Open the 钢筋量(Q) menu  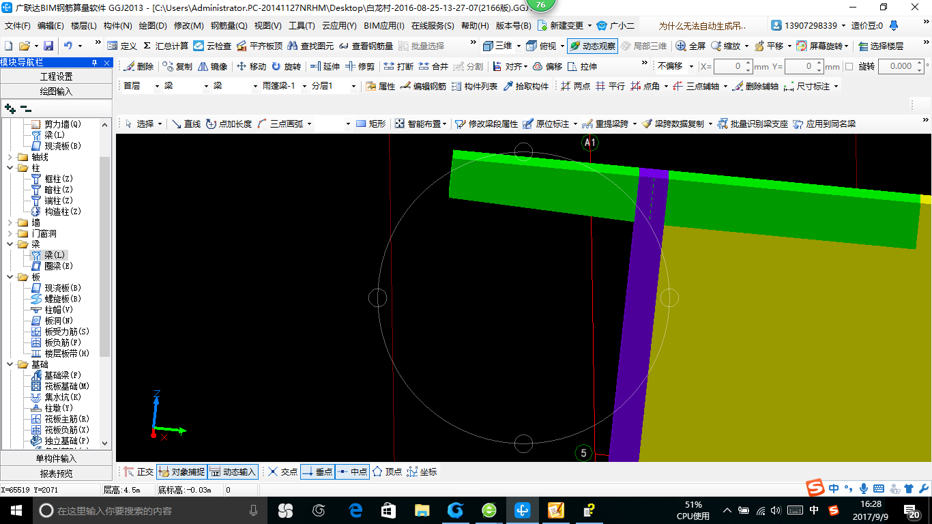coord(229,26)
